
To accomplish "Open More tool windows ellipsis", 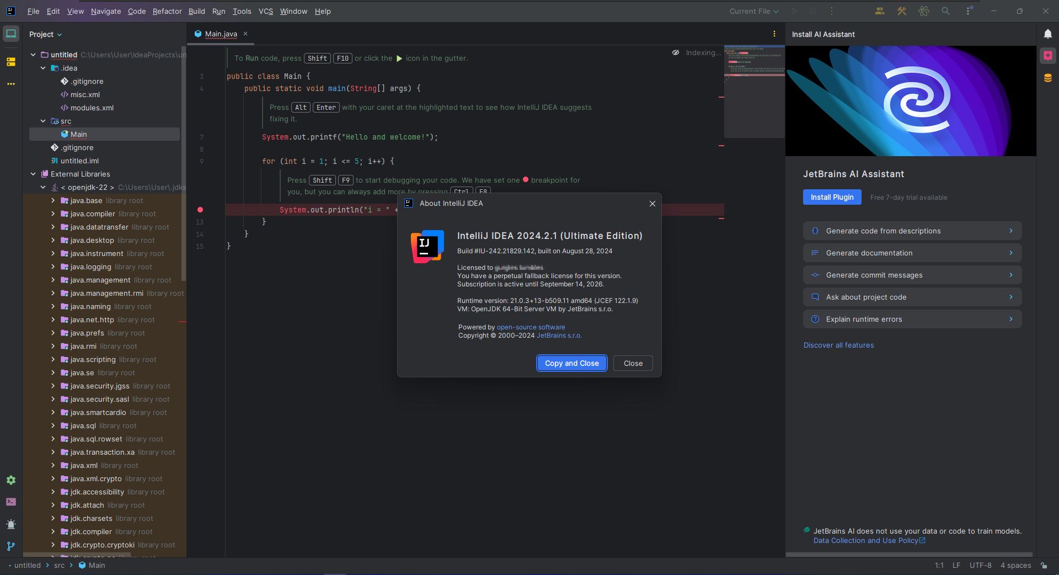I will point(11,84).
